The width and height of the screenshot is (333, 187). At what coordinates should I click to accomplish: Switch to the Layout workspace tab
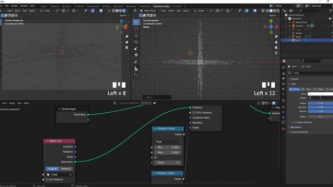coord(44,6)
